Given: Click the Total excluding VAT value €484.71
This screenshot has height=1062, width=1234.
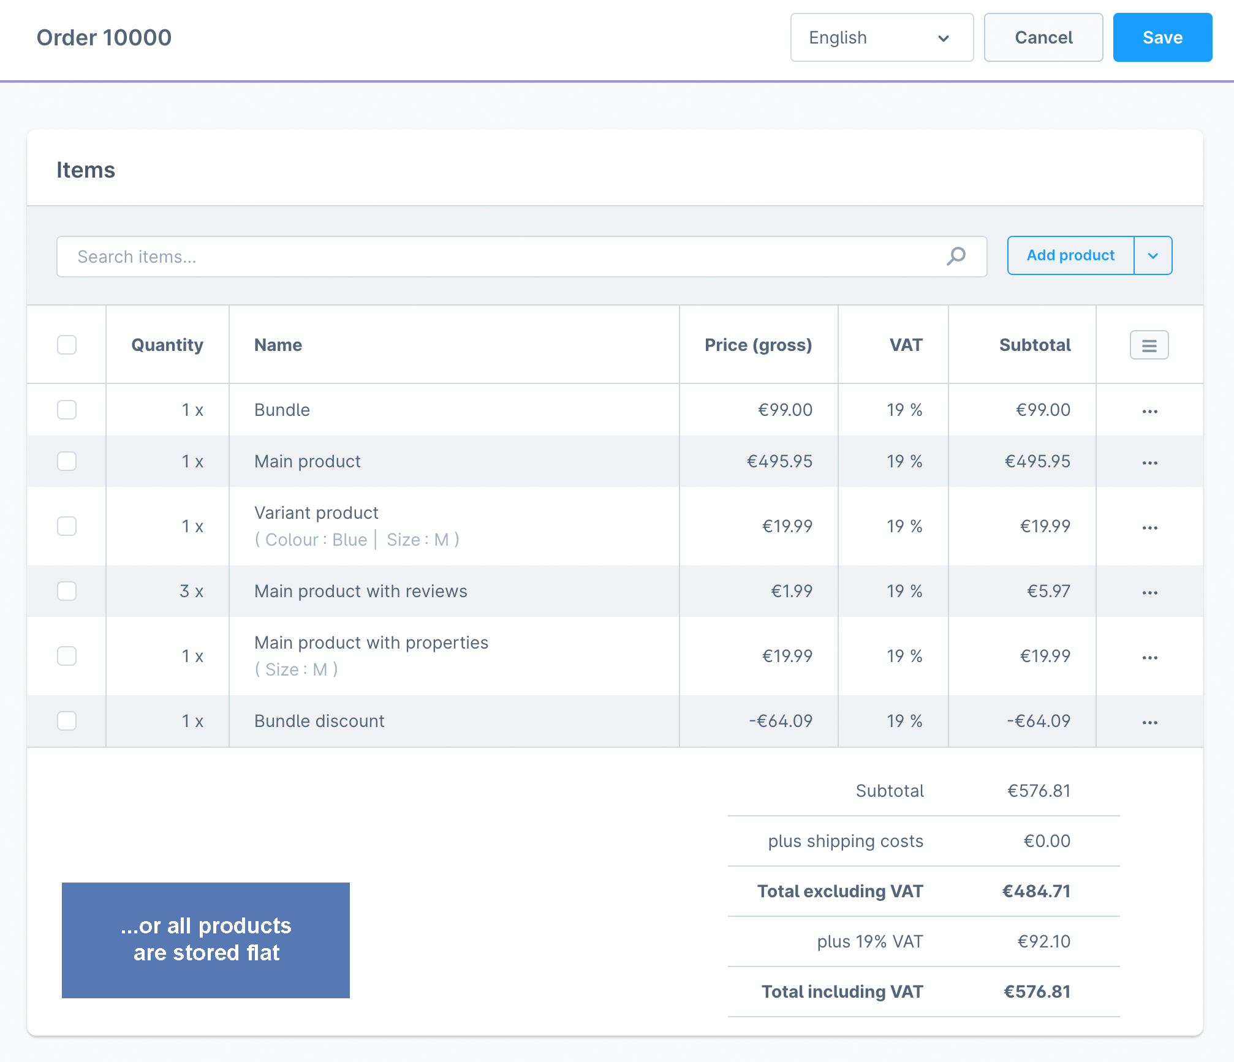Looking at the screenshot, I should (x=1036, y=891).
